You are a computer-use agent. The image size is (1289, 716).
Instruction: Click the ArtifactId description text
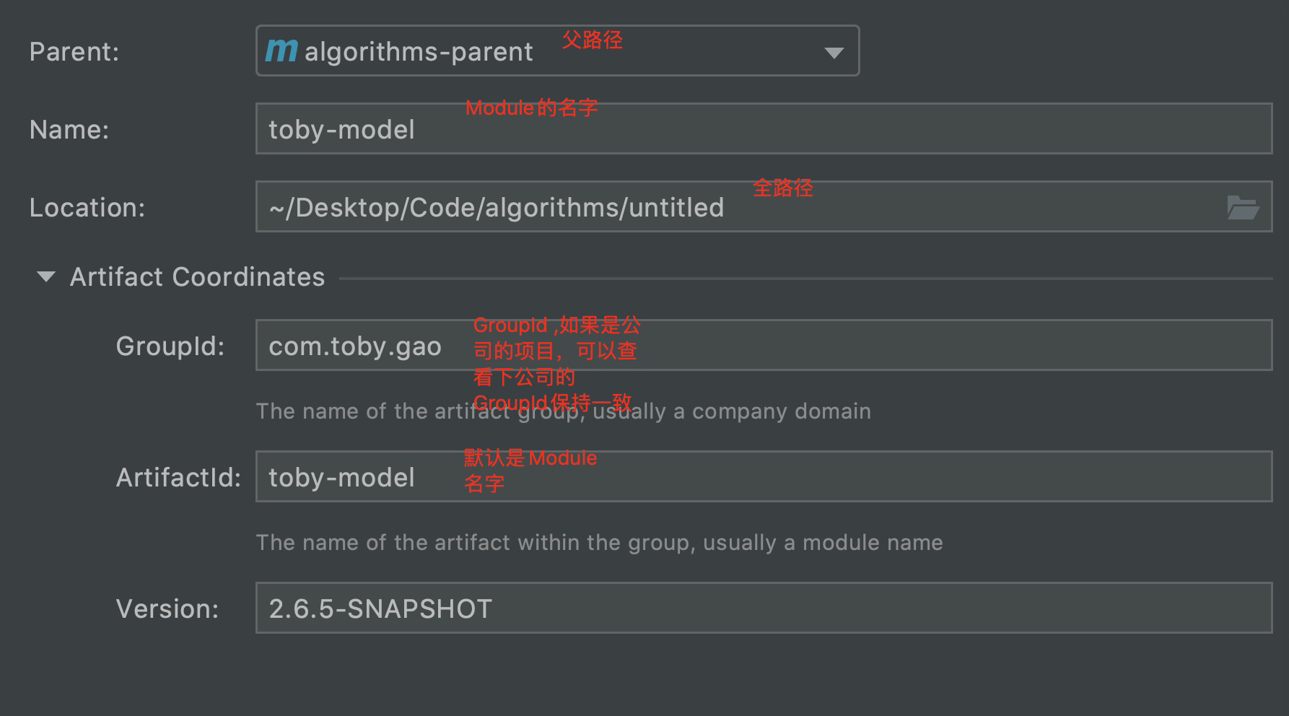tap(599, 542)
